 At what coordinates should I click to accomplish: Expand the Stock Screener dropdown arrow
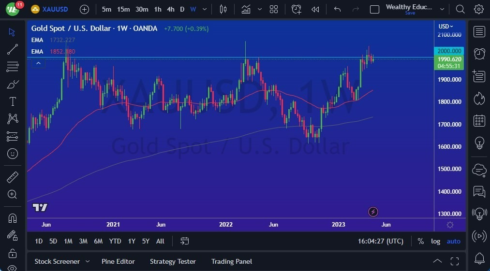pyautogui.click(x=88, y=261)
